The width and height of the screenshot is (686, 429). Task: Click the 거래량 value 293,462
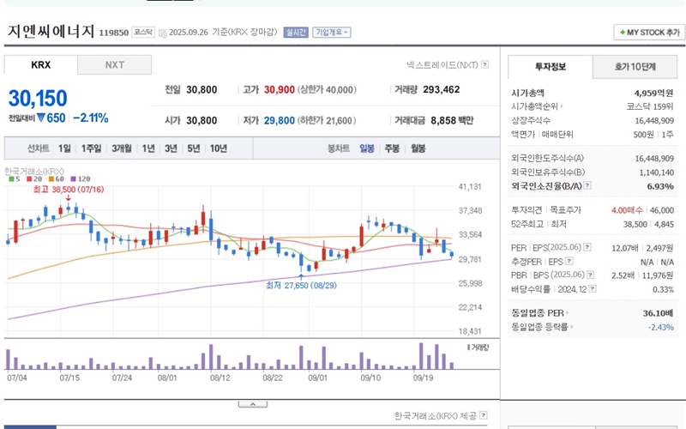point(441,89)
